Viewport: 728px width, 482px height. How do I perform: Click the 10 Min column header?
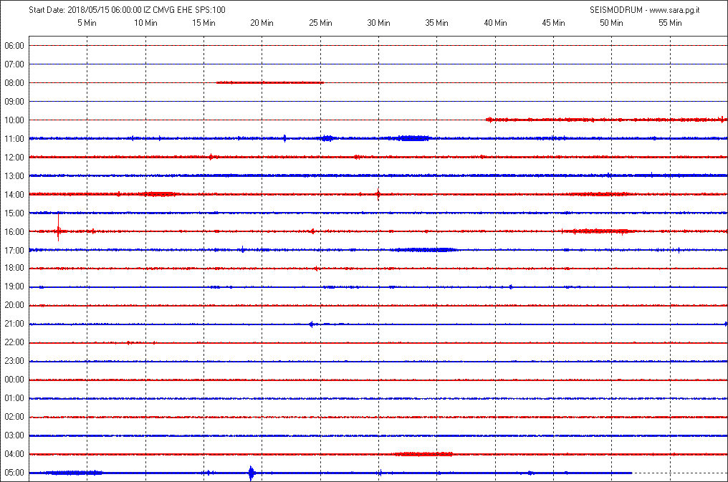click(x=145, y=23)
